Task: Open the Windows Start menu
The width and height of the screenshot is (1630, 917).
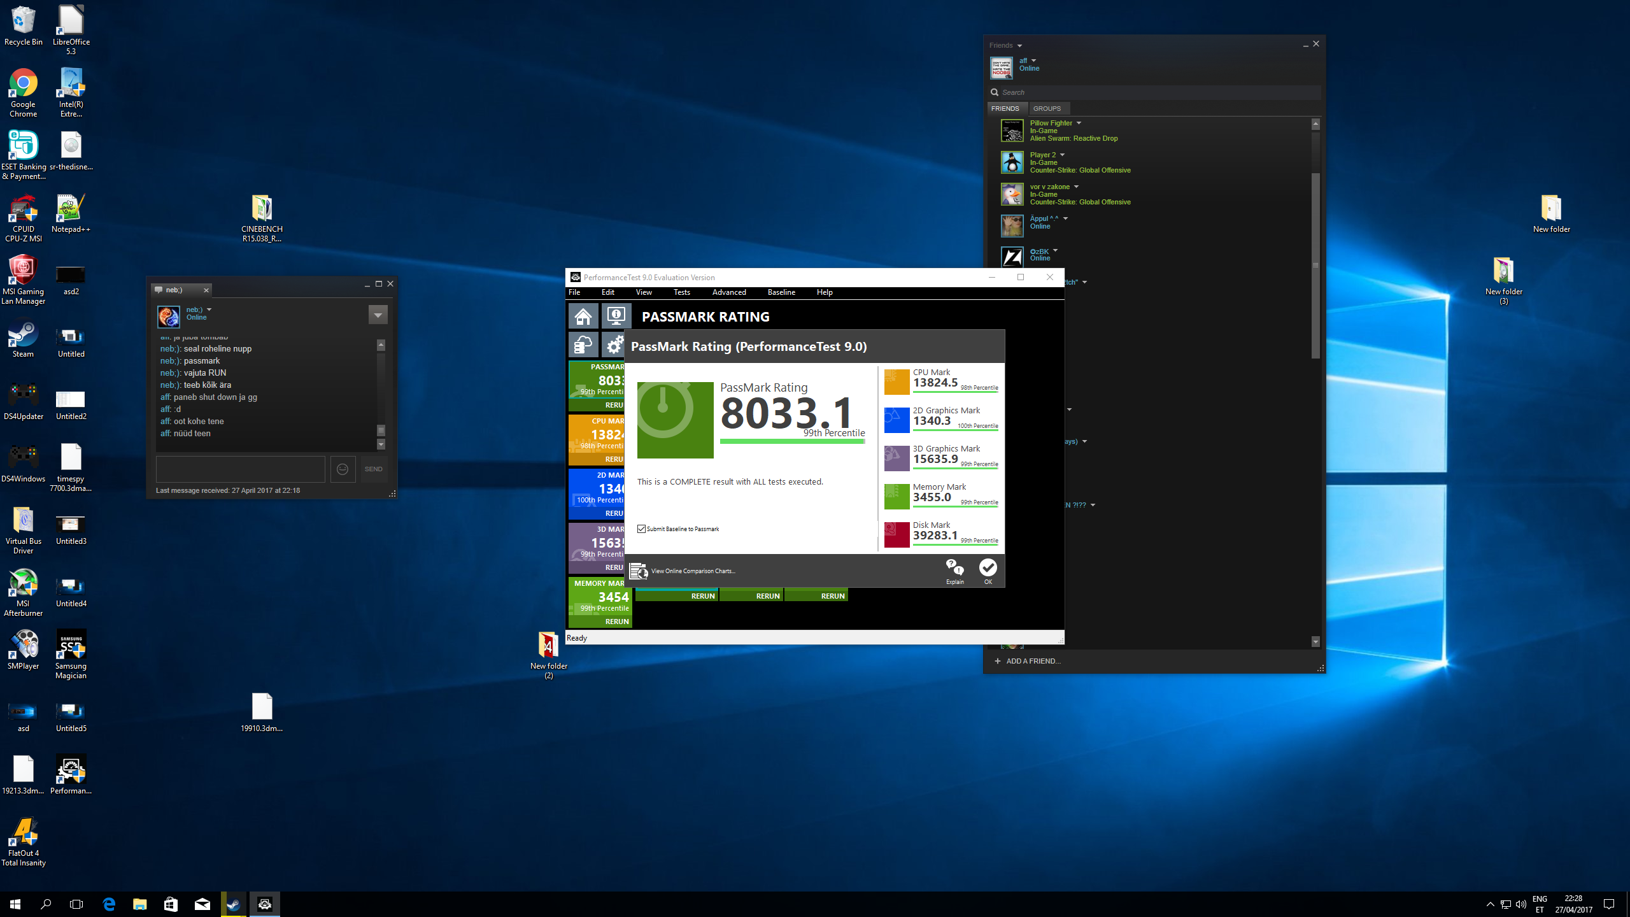Action: coord(15,904)
